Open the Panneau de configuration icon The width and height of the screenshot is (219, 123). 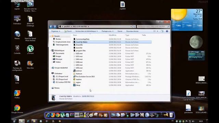click(x=17, y=66)
